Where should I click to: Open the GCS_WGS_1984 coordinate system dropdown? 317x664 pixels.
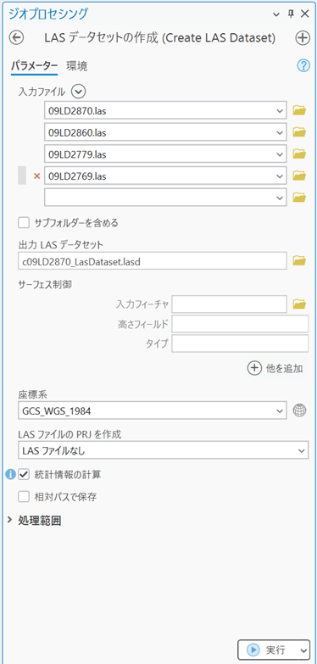(x=280, y=410)
